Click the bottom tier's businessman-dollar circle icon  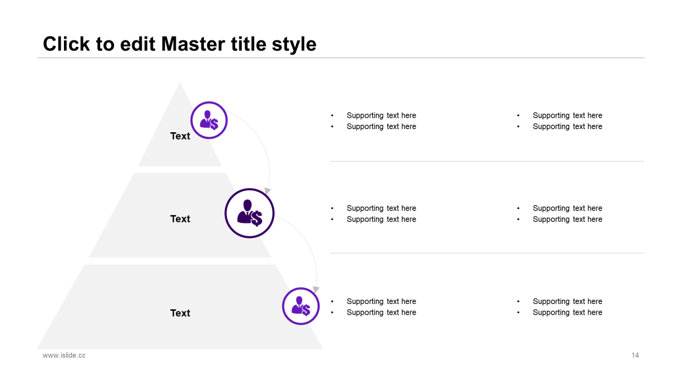click(301, 306)
